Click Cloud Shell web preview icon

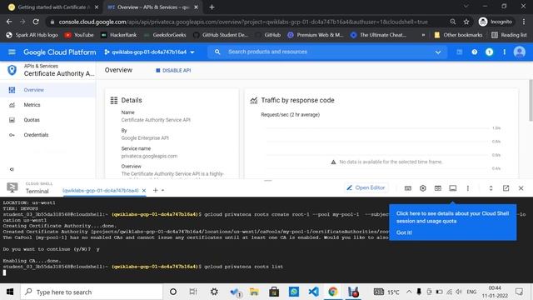click(x=438, y=188)
